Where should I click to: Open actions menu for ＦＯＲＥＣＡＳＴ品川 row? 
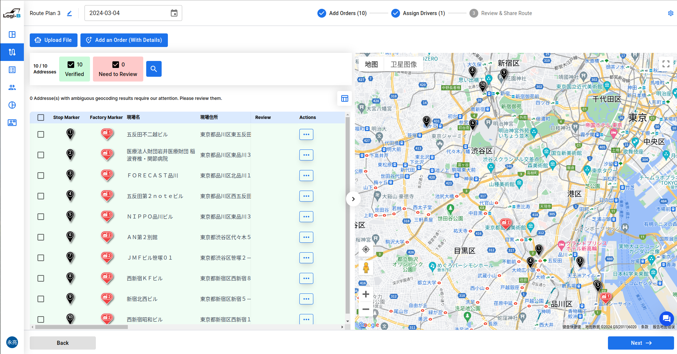[306, 176]
